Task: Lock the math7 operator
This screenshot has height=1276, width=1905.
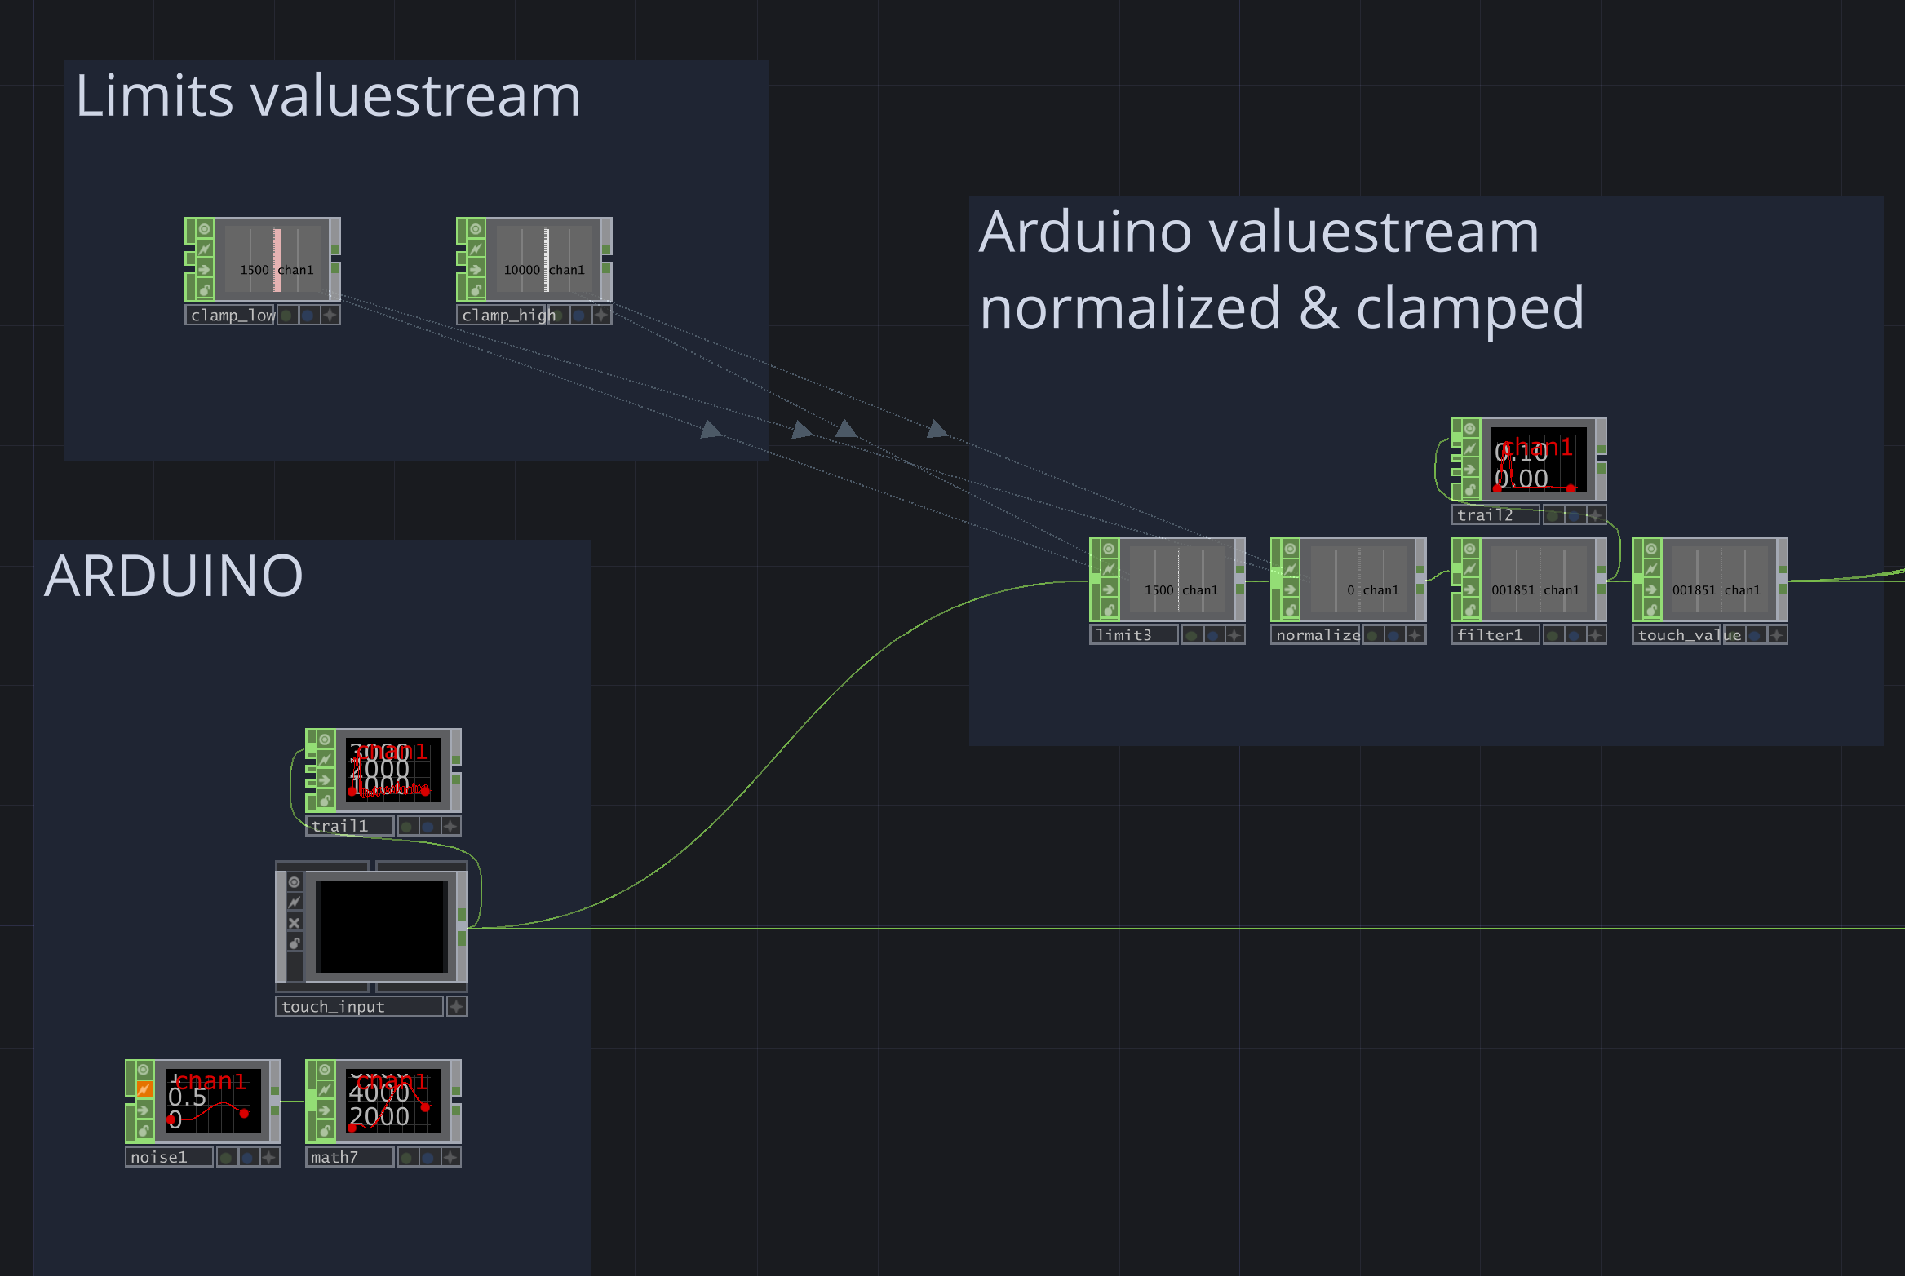Action: pos(325,1130)
